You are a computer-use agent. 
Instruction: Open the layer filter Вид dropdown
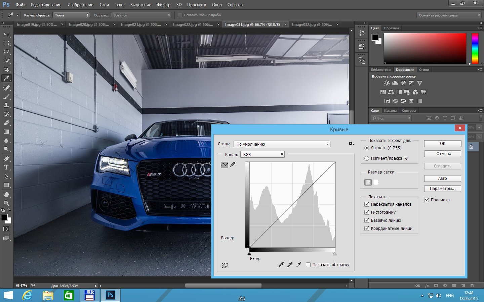[391, 118]
